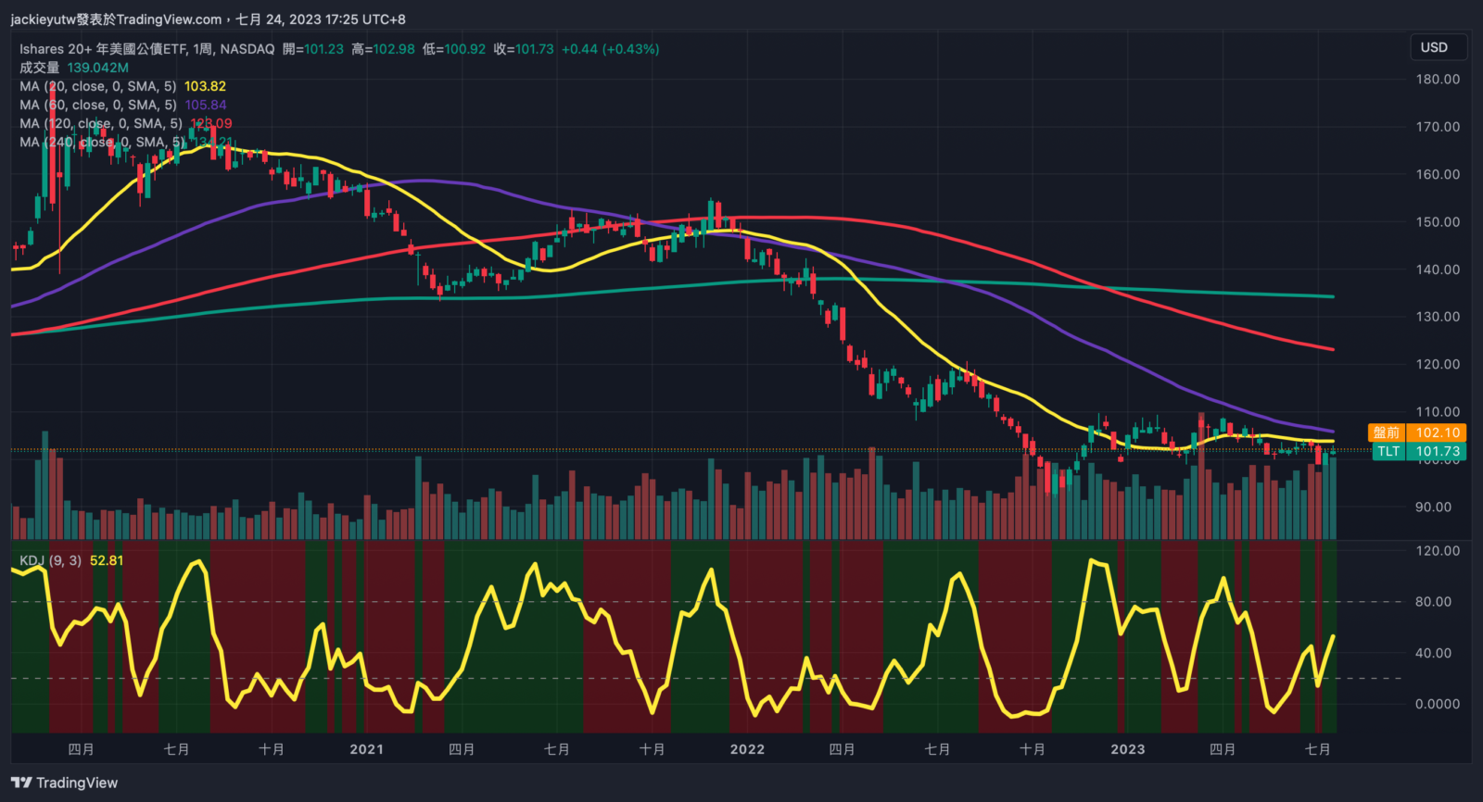Click the 2021 label on time axis
The width and height of the screenshot is (1483, 802).
point(366,749)
